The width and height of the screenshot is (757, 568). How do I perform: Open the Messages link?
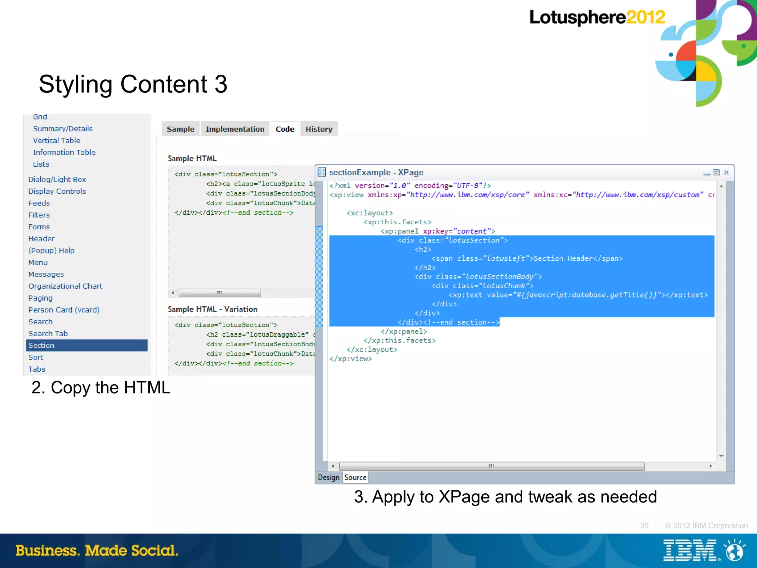click(x=46, y=274)
